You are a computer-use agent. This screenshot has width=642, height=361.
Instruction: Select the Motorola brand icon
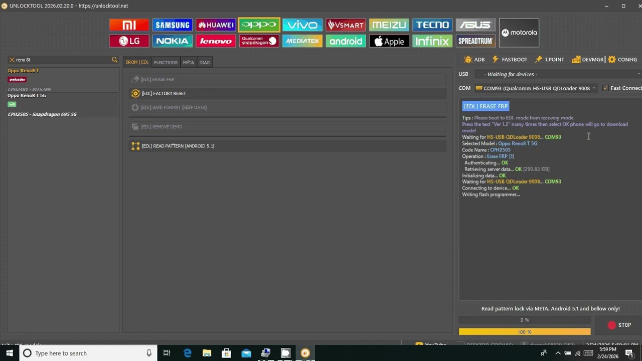point(519,33)
